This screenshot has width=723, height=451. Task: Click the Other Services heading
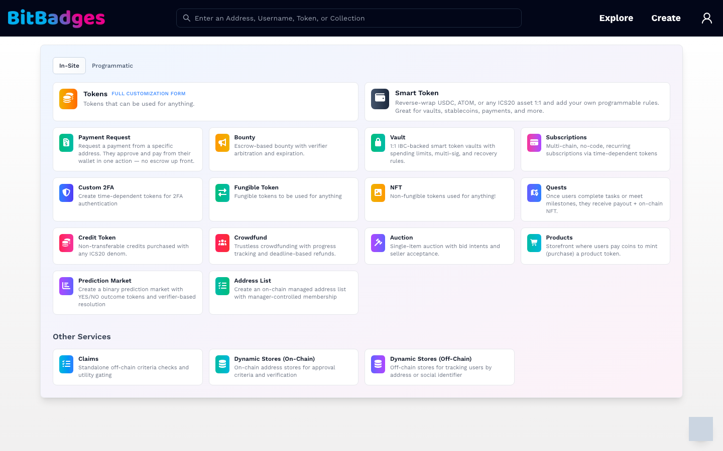(82, 337)
